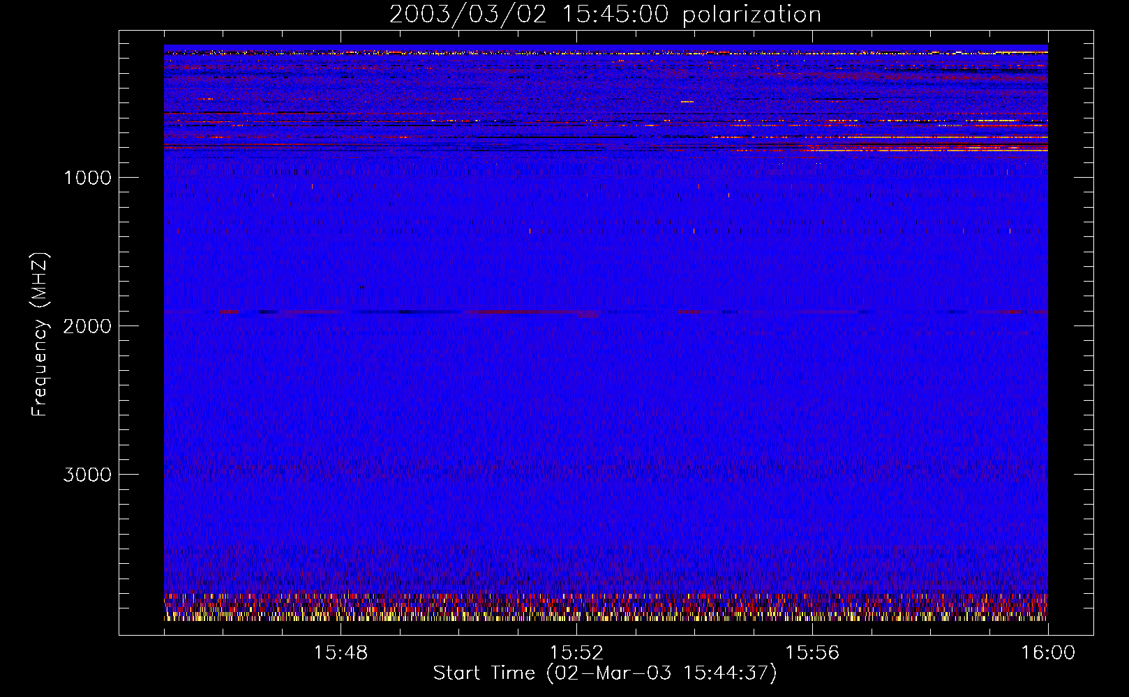Image resolution: width=1129 pixels, height=697 pixels.
Task: Click the 15:52 time axis label
Action: tap(576, 653)
